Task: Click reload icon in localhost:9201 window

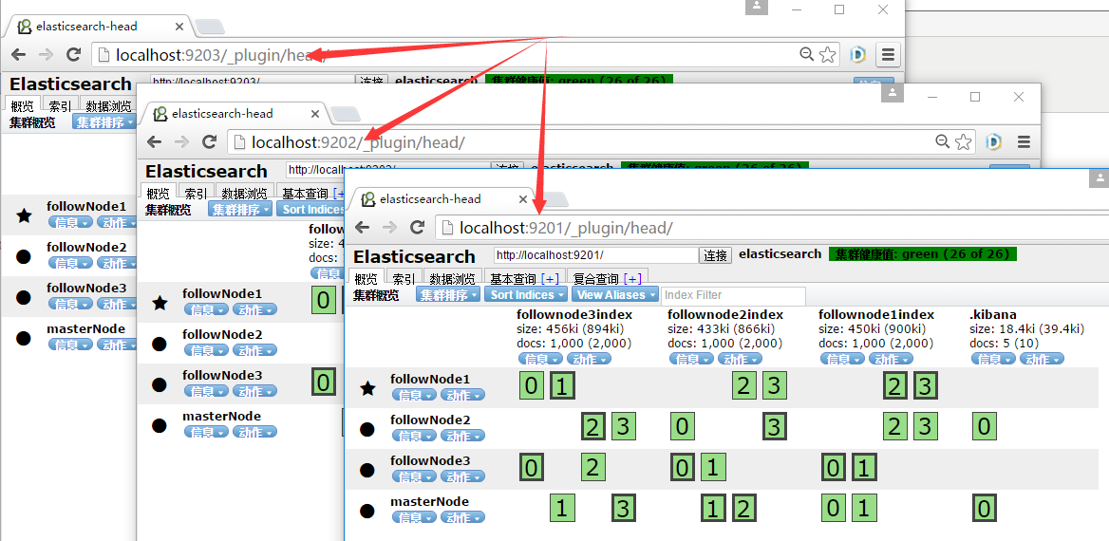Action: pos(417,228)
